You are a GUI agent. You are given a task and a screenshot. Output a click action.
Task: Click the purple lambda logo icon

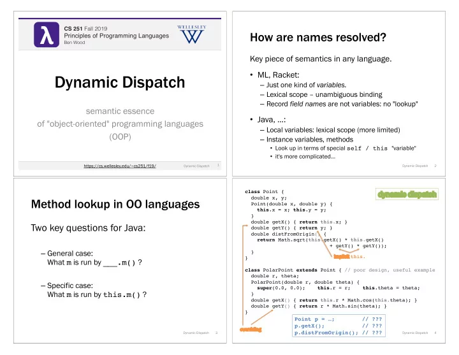47,34
